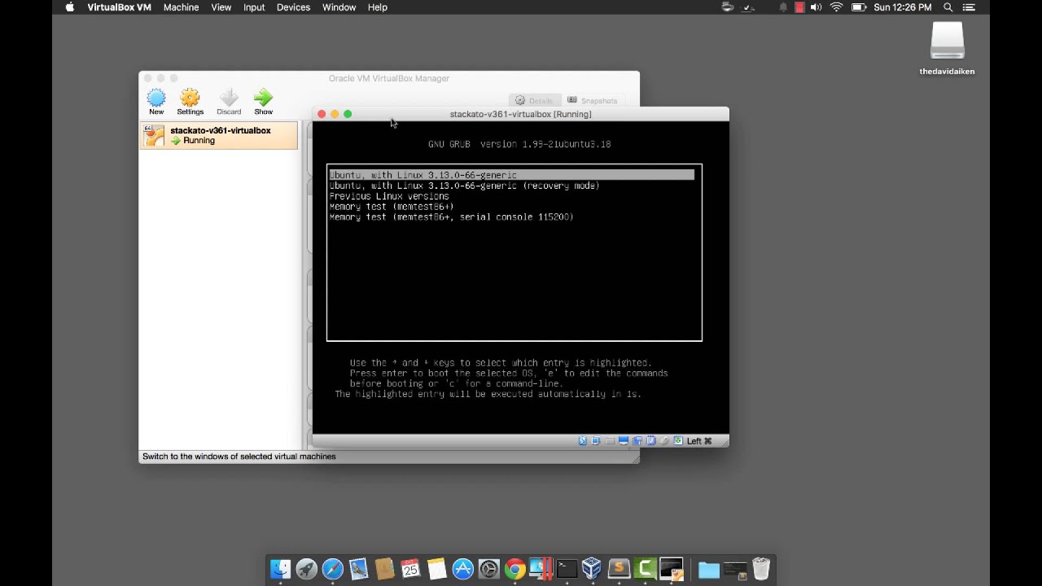Open the Help menu
This screenshot has height=586, width=1042.
tap(378, 7)
